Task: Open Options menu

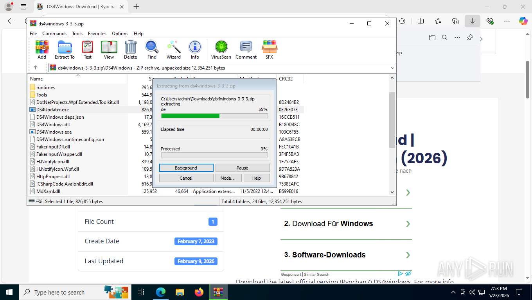Action: [120, 34]
